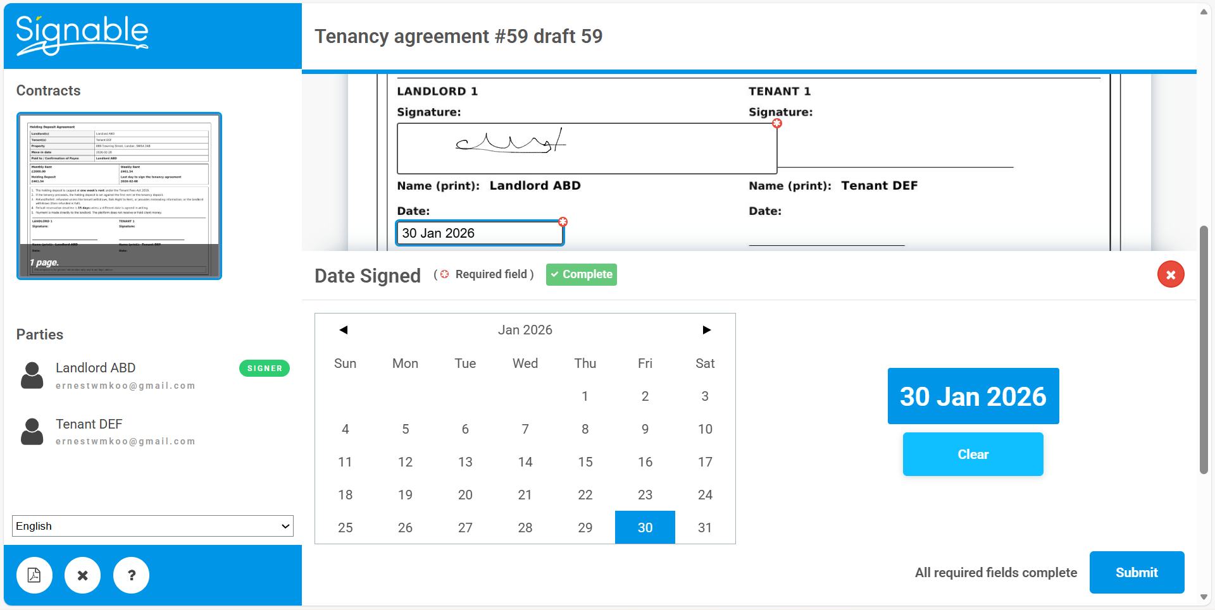Viewport: 1215px width, 610px height.
Task: Pick January 31 in the calendar
Action: point(704,528)
